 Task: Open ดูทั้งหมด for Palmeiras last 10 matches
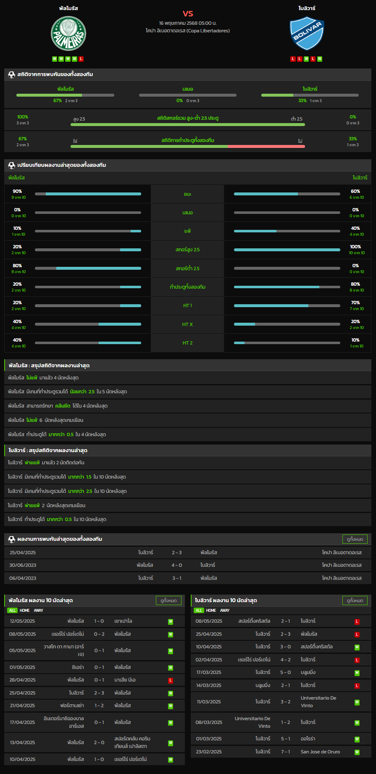(169, 600)
